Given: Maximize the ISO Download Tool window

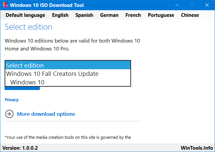Looking at the screenshot, I should pyautogui.click(x=192, y=5).
